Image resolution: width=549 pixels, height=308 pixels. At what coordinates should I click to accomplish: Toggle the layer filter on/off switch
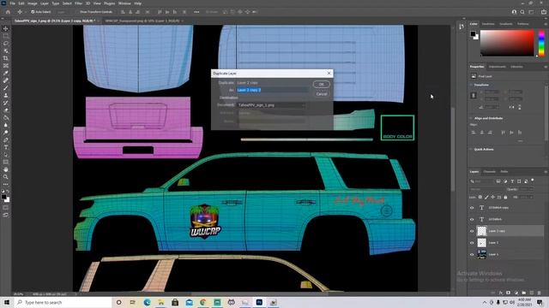click(x=533, y=181)
